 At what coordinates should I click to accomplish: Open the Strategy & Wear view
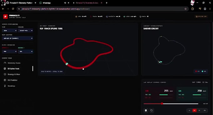pos(18,74)
